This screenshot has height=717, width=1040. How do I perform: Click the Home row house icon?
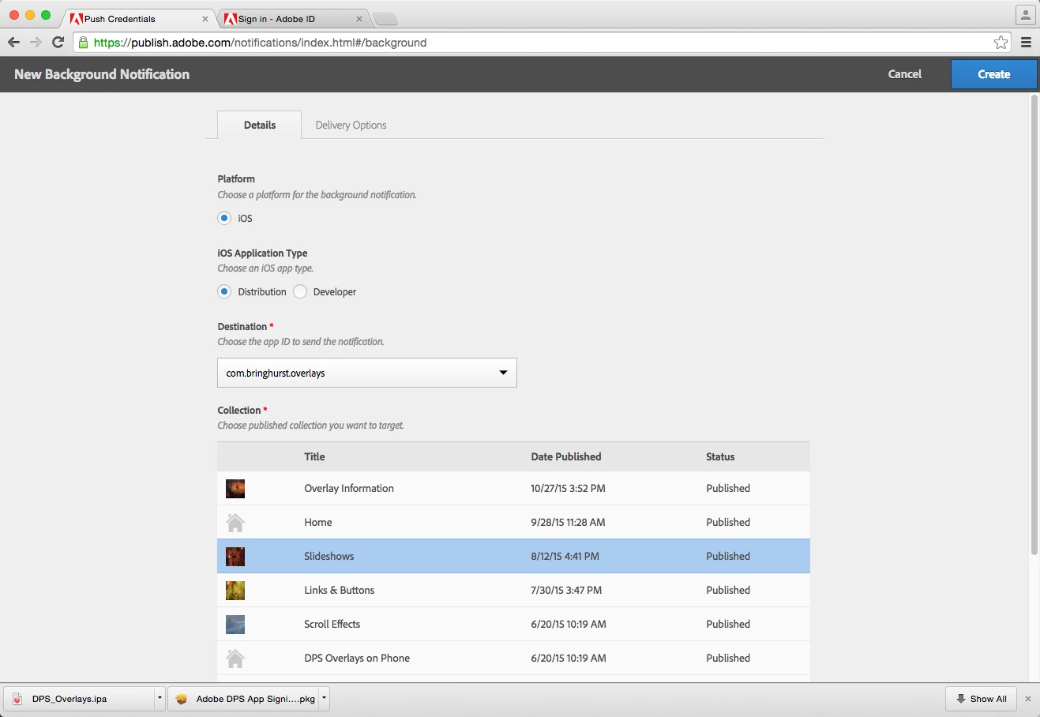pos(235,522)
